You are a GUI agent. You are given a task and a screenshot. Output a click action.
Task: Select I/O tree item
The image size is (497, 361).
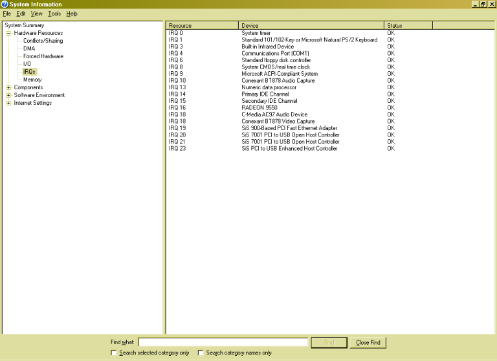pos(27,64)
